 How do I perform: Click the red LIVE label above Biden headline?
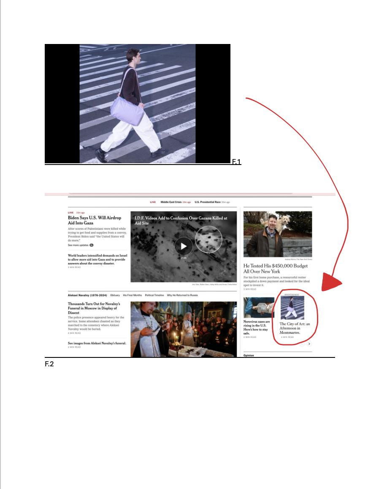pyautogui.click(x=70, y=213)
